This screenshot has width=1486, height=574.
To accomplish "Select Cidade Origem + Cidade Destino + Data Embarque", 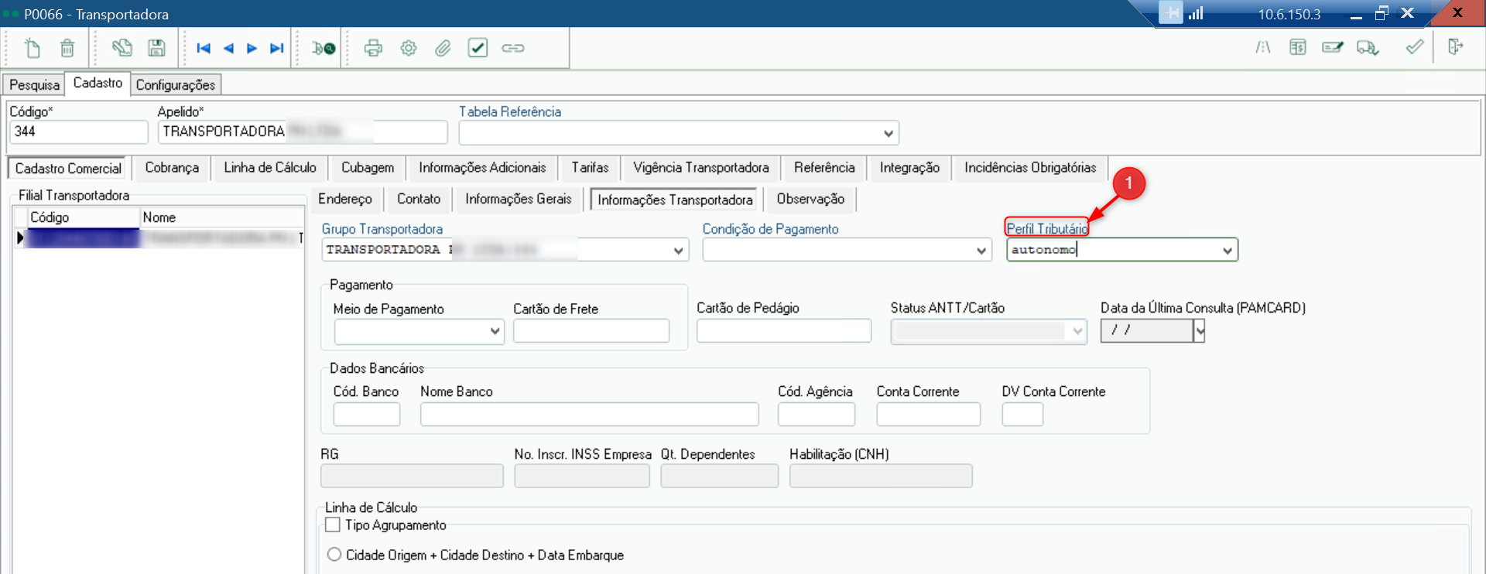I will click(x=334, y=555).
